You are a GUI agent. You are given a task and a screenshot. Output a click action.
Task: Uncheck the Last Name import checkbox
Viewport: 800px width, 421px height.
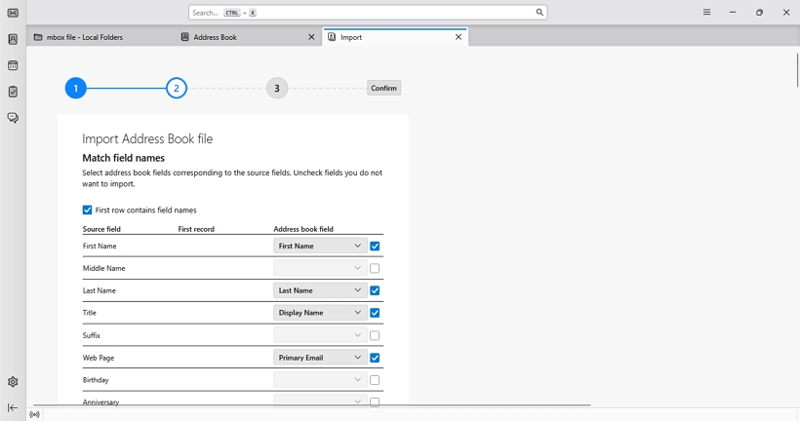[375, 290]
